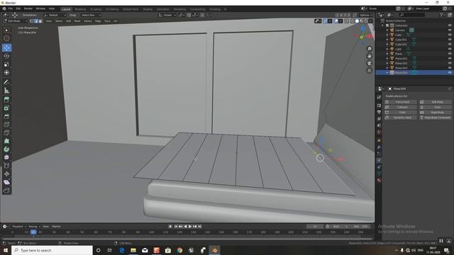Open the Playback dropdown in the timeline
The height and width of the screenshot is (255, 454).
coord(19,227)
